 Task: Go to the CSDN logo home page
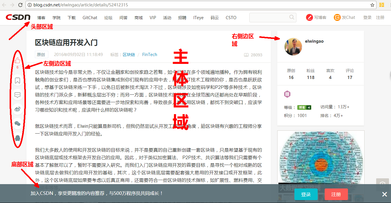pyautogui.click(x=18, y=17)
